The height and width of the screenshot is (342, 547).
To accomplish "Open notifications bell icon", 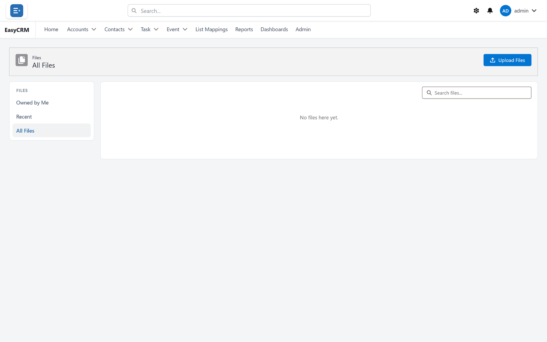I will click(490, 11).
